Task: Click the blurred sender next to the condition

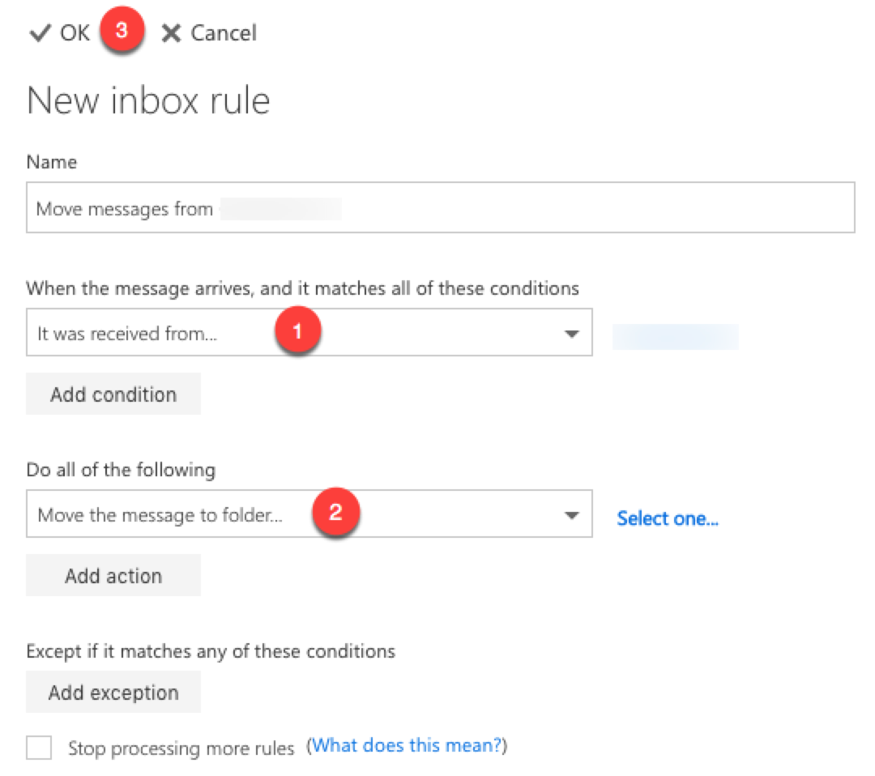Action: click(x=675, y=337)
